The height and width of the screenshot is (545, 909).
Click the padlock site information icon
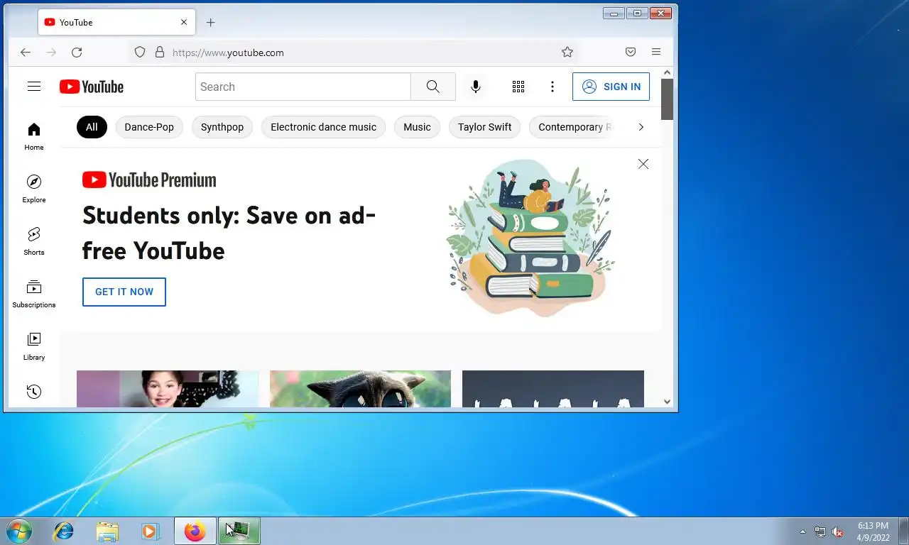[160, 53]
